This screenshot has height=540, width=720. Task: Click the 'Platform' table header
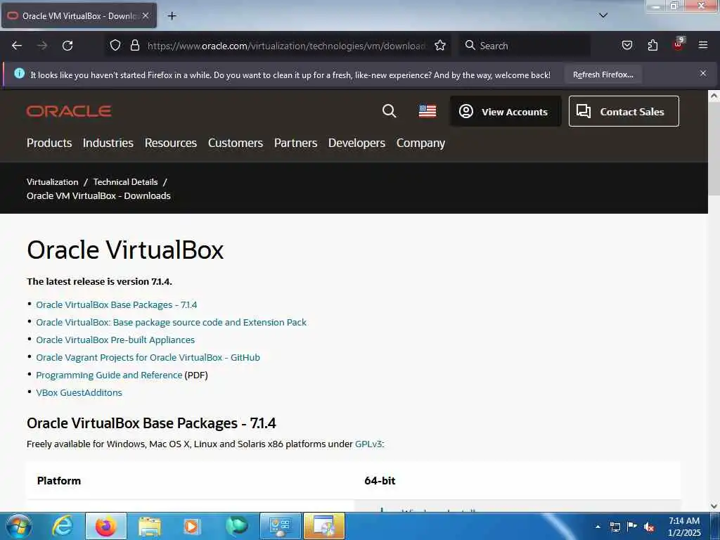pyautogui.click(x=59, y=481)
